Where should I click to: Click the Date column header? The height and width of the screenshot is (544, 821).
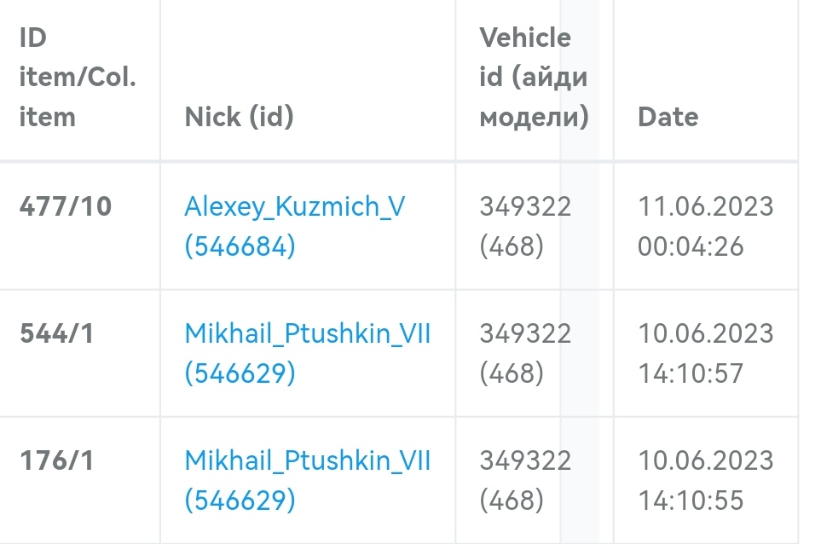coord(668,117)
